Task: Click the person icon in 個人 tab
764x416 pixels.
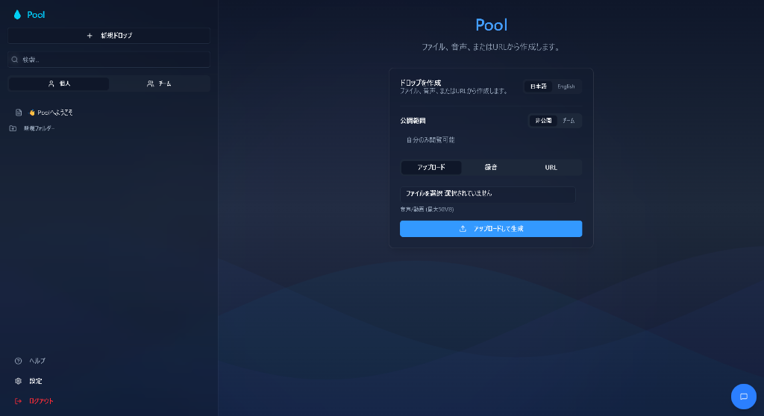Action: click(51, 83)
